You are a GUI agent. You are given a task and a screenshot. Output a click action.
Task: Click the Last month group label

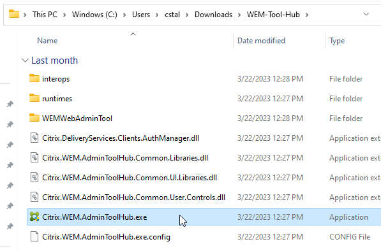point(55,61)
